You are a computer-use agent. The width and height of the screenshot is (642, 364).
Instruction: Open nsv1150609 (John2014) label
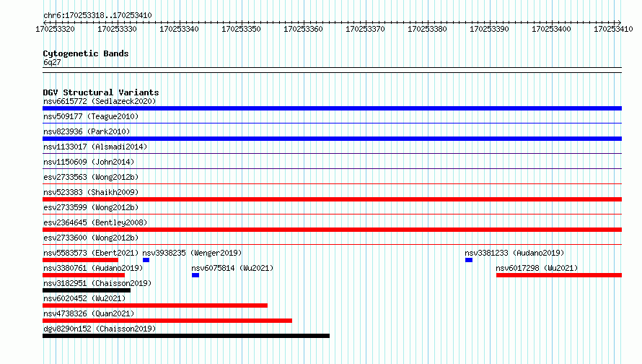click(x=89, y=162)
